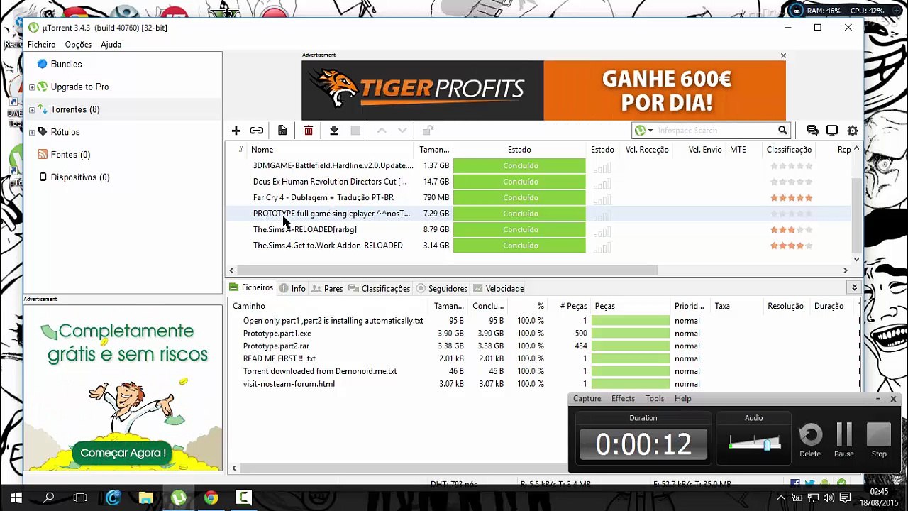Close the Tiger Profits advertisement

point(783,55)
